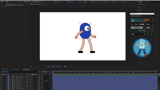
Task: Click the timeline current timecode
Action: pos(4,71)
